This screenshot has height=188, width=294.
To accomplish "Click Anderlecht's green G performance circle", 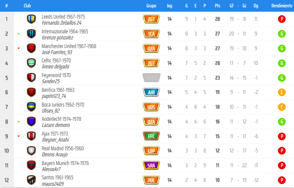I will click(282, 122).
